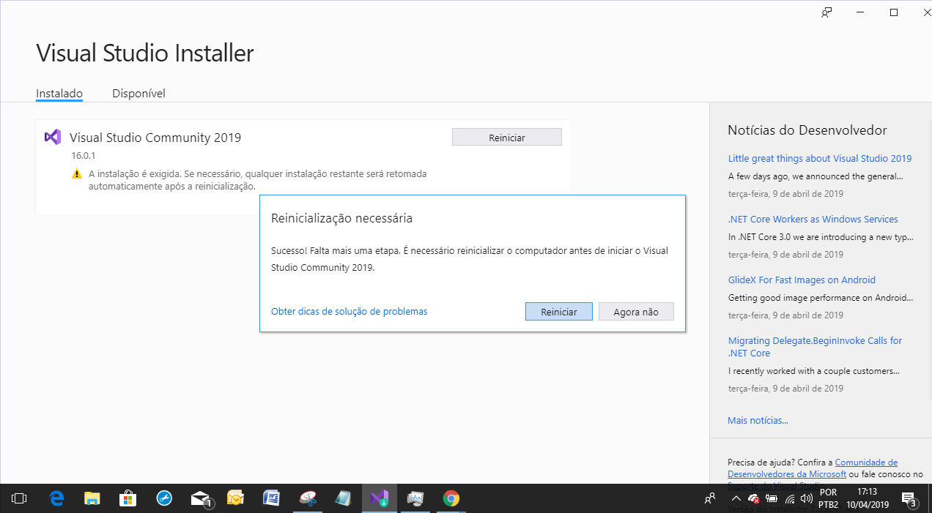This screenshot has width=932, height=513.
Task: Click the 'A instalação é exigida' warning message
Action: tap(257, 180)
